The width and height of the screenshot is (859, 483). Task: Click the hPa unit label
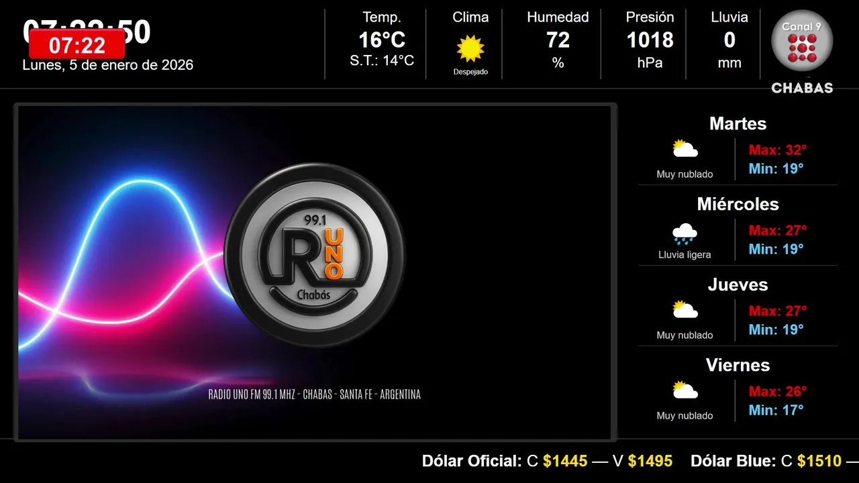click(x=650, y=63)
